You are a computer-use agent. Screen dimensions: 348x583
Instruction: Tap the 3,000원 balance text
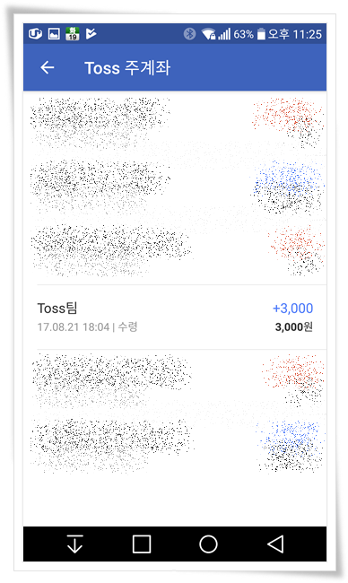click(x=293, y=326)
